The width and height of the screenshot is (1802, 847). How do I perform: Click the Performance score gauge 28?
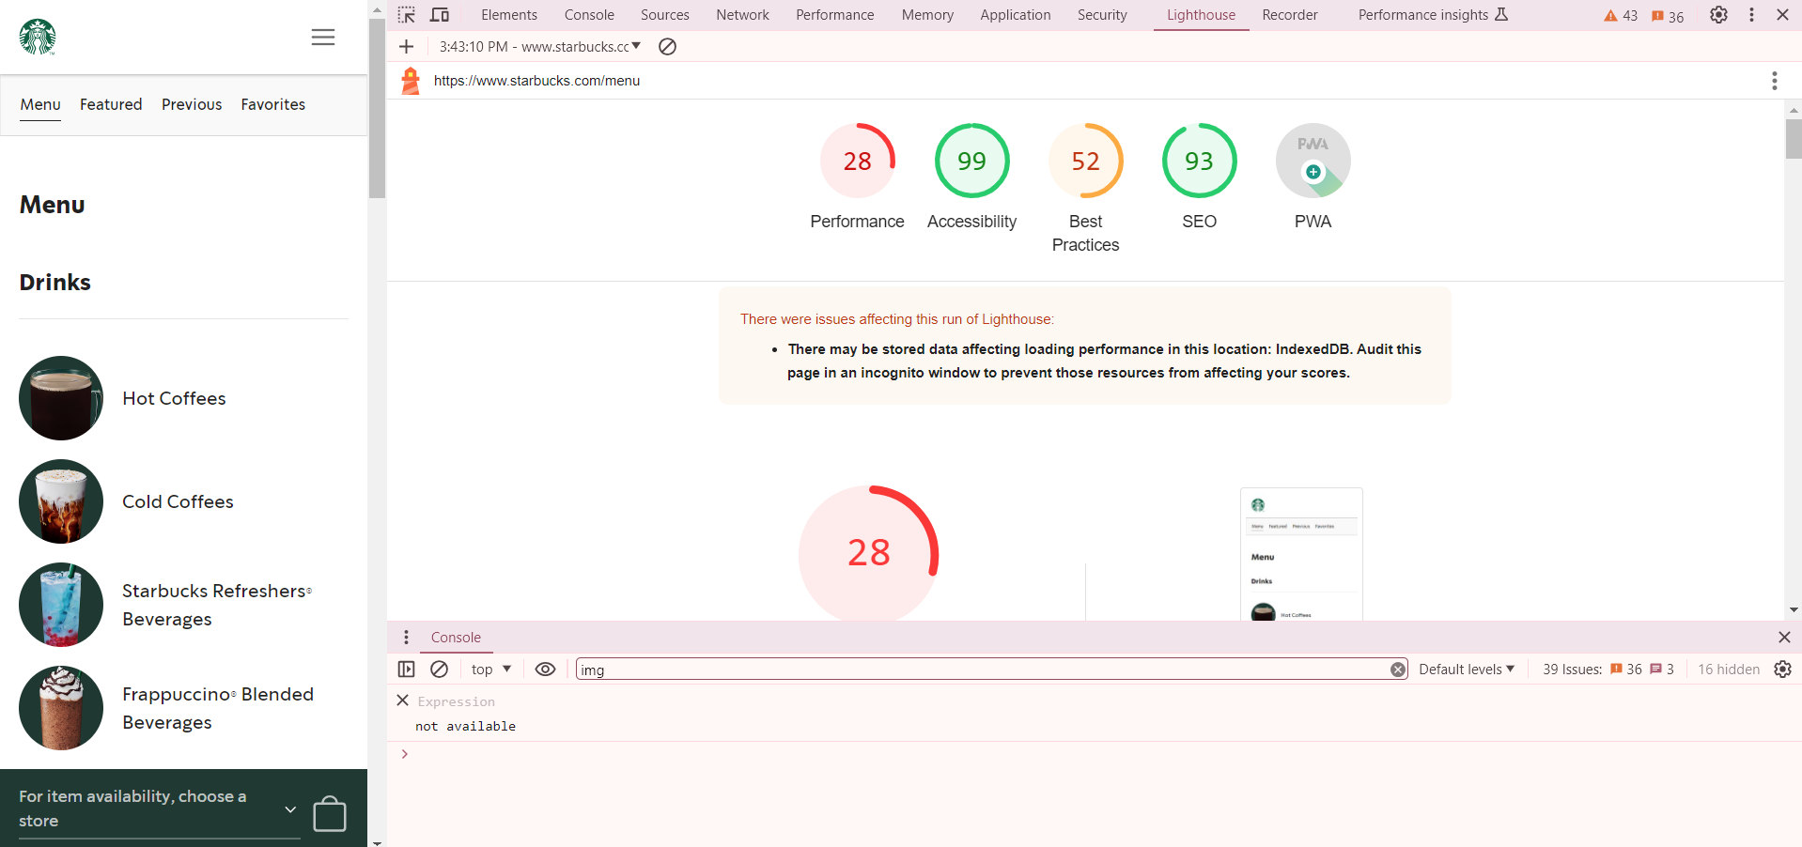(x=857, y=162)
